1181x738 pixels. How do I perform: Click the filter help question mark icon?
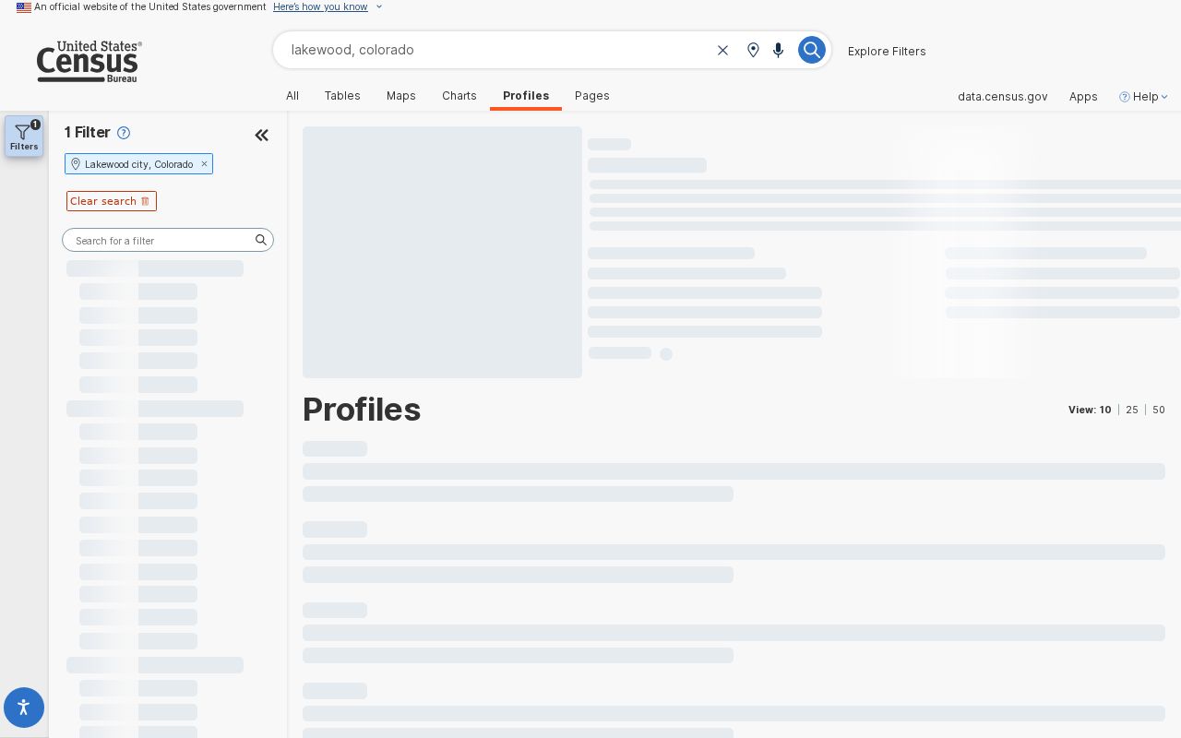pos(124,133)
